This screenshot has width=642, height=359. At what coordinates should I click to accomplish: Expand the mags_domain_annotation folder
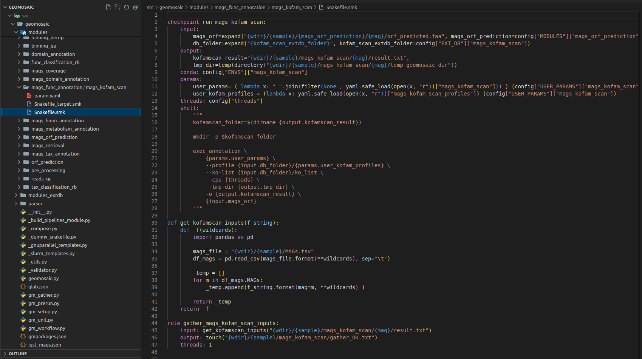point(19,79)
